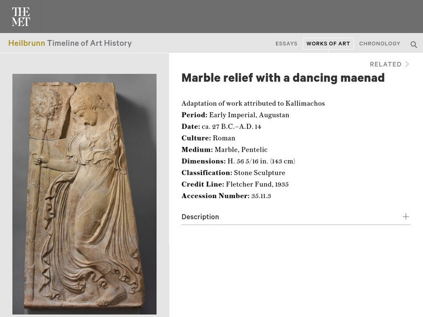Click The Met logo

[x=21, y=16]
